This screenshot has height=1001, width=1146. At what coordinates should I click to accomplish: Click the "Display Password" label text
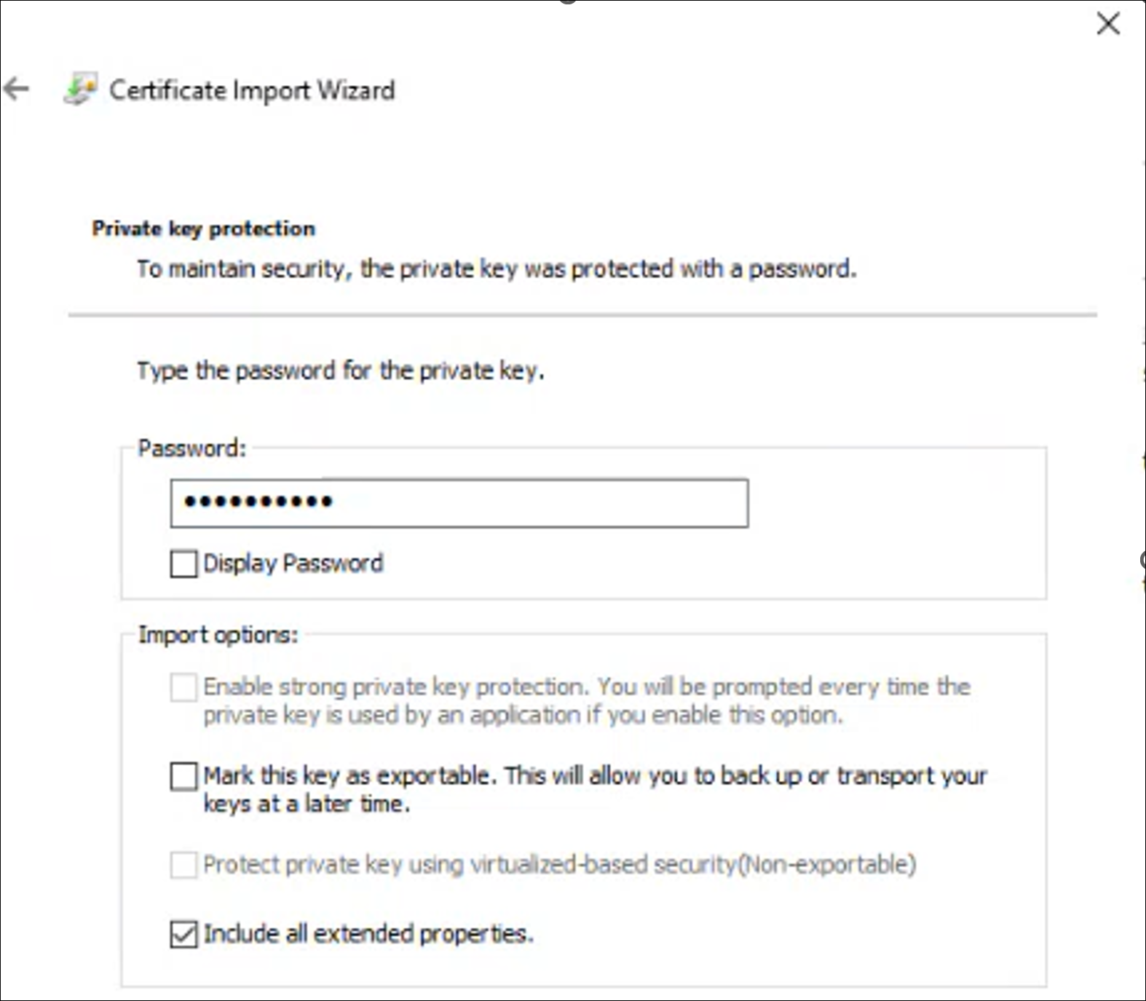tap(293, 563)
